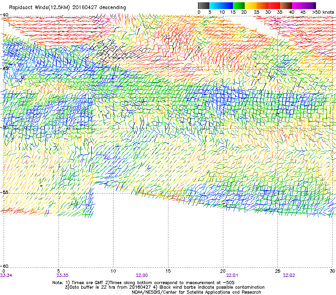Click the magenta-purple 40-50 knots legend swatch
The image size is (336, 295).
304,5
